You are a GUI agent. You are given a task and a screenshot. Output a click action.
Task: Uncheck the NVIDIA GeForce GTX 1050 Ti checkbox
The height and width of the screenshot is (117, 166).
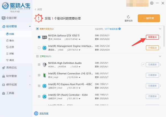click(x=39, y=37)
